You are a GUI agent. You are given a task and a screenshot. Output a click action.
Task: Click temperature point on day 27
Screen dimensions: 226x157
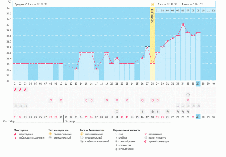(147, 47)
